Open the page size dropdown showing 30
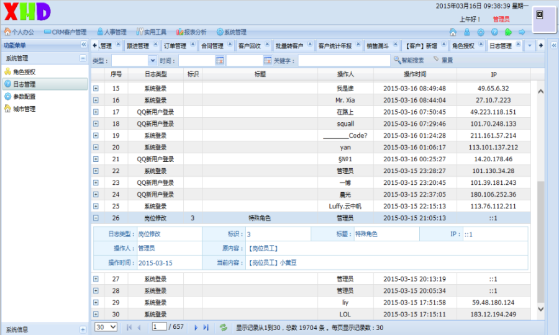This screenshot has width=559, height=335. coord(106,327)
